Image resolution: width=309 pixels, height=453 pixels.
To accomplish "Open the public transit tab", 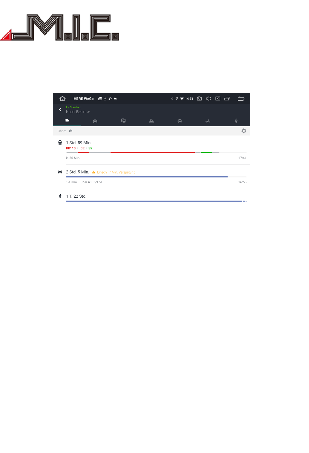I will pos(123,121).
